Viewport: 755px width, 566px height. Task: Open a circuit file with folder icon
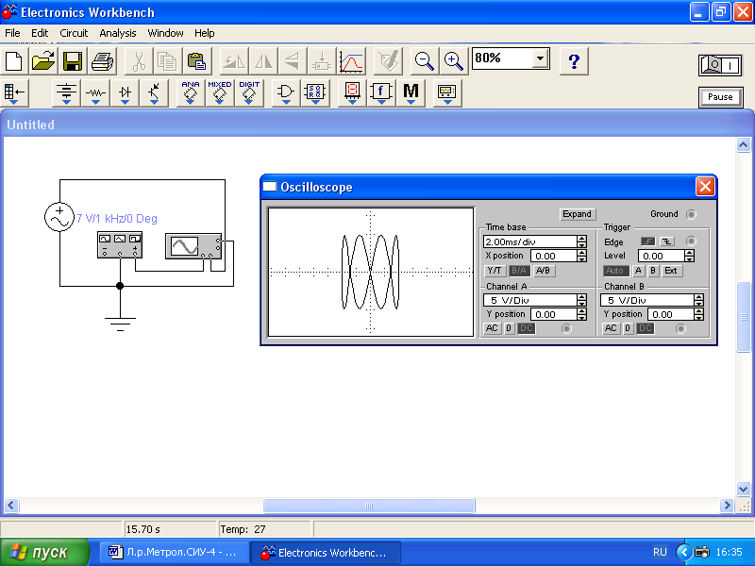point(42,61)
